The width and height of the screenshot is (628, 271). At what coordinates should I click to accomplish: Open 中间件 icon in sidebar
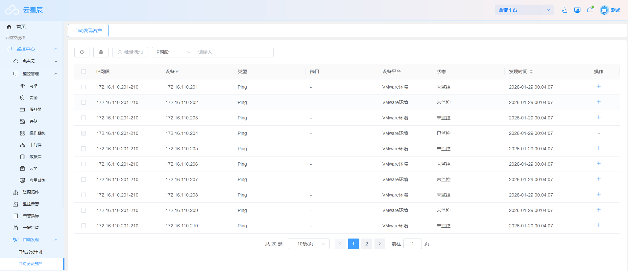pyautogui.click(x=22, y=145)
